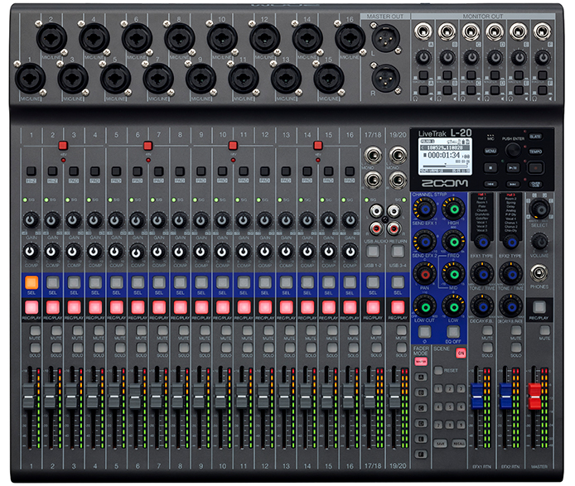The width and height of the screenshot is (575, 486).
Task: Click the LOW CUT knob
Action: [425, 306]
